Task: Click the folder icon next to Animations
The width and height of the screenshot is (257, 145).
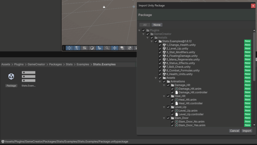Action: pos(168,81)
